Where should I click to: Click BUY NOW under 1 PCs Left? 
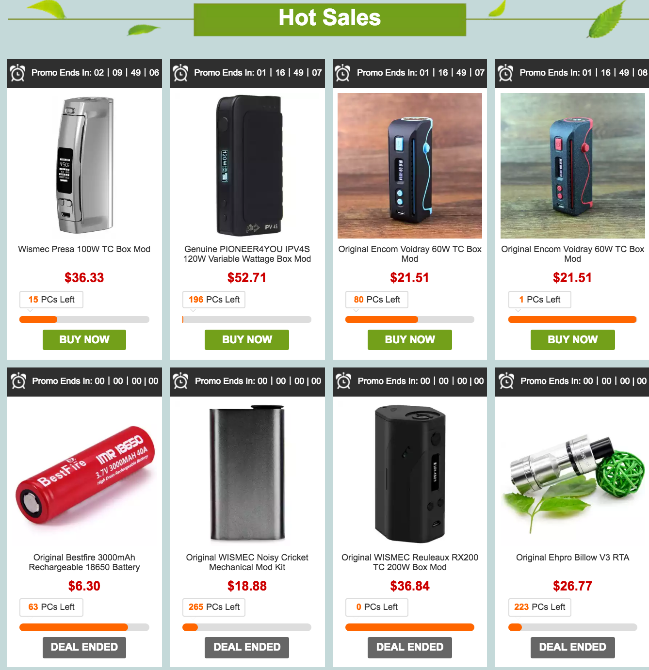click(x=573, y=340)
